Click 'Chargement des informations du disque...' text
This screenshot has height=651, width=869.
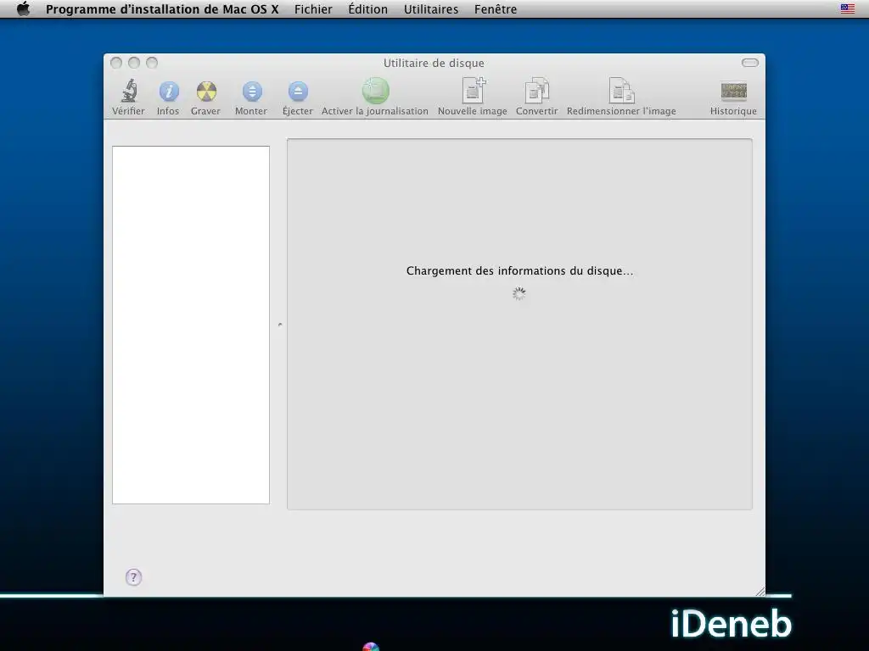click(x=519, y=270)
